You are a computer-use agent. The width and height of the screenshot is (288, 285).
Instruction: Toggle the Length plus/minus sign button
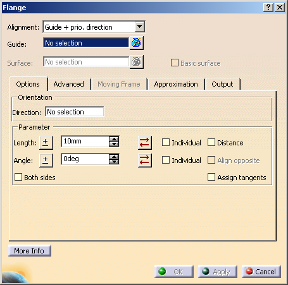point(46,143)
